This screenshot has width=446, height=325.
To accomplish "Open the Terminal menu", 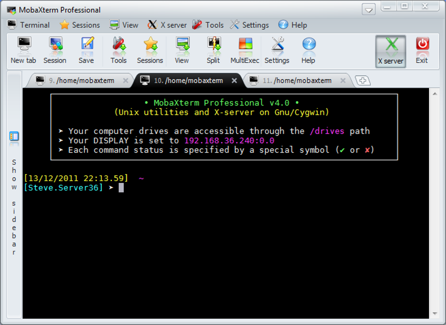I will coord(28,25).
